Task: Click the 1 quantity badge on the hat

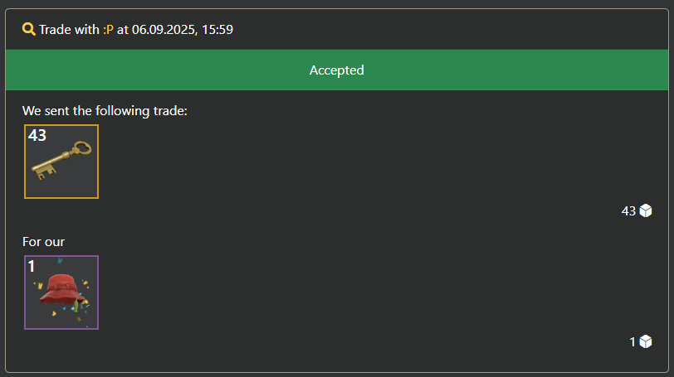Action: point(32,266)
